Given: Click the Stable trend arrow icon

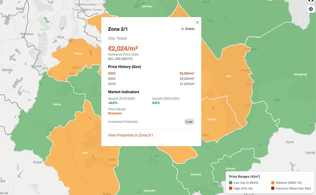Looking at the screenshot, I should pyautogui.click(x=182, y=29).
